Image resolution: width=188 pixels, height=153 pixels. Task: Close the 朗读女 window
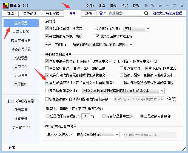[x=182, y=6]
